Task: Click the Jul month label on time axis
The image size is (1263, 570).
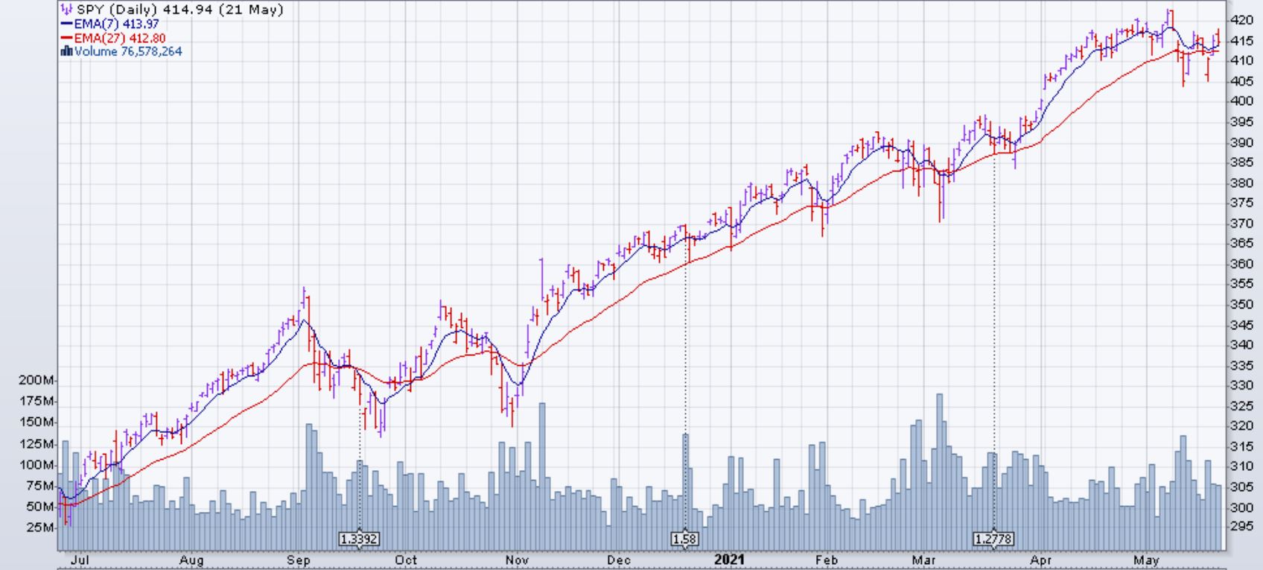Action: [x=79, y=560]
